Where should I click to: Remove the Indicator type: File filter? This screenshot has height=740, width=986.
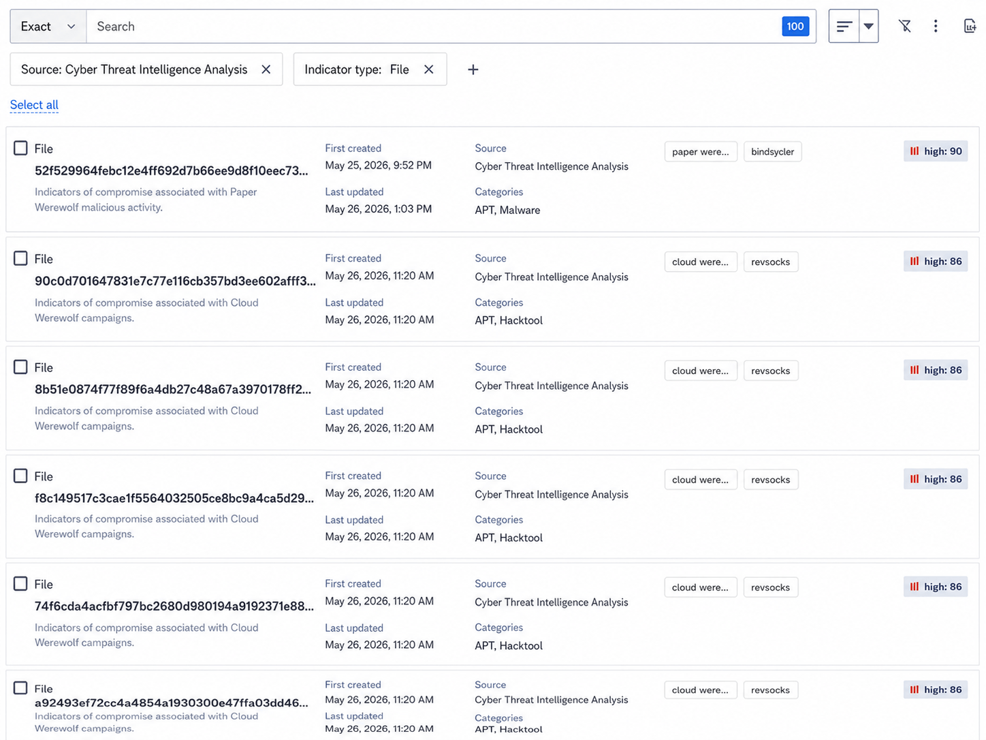click(429, 70)
